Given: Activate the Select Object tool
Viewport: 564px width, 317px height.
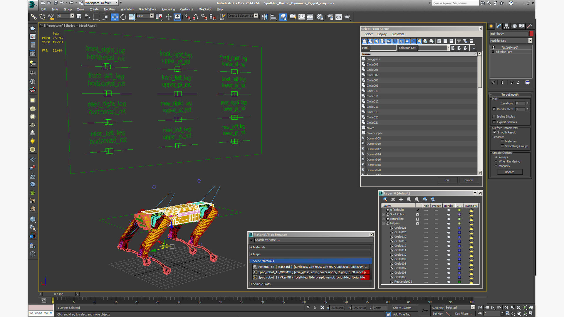Looking at the screenshot, I should click(79, 17).
